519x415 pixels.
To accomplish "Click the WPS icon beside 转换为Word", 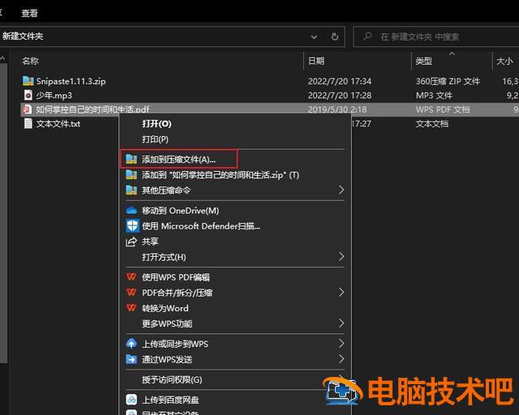I will click(131, 308).
